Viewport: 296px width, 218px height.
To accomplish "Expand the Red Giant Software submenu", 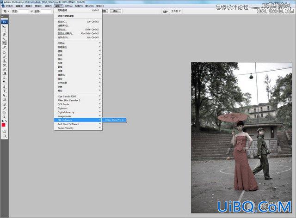I will pyautogui.click(x=78, y=124).
